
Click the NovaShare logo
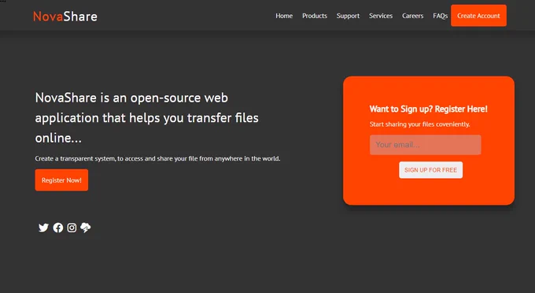click(x=65, y=17)
